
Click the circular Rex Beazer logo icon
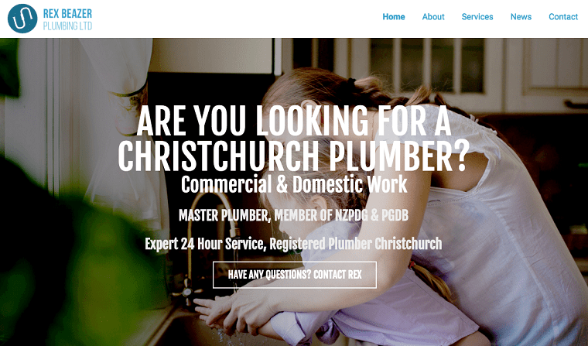pos(22,19)
